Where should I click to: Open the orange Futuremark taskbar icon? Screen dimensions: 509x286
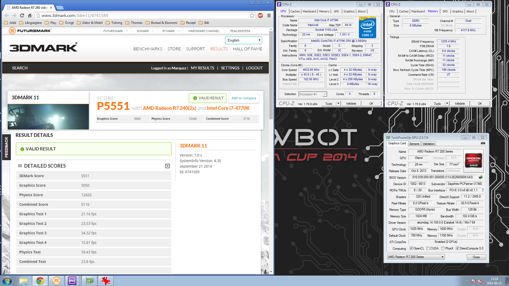(x=56, y=281)
